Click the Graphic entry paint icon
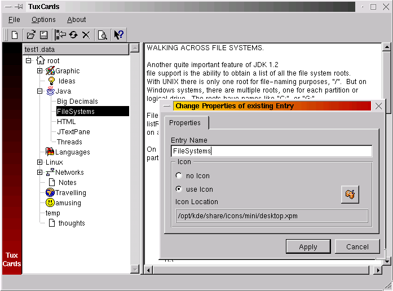This screenshot has height=291, width=393. click(x=50, y=70)
